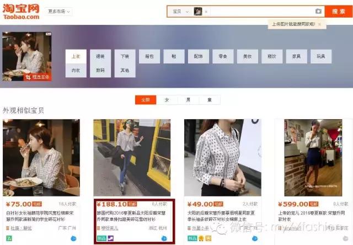353x245 pixels.
Task: Select the 配饰 category tile
Action: click(x=199, y=56)
